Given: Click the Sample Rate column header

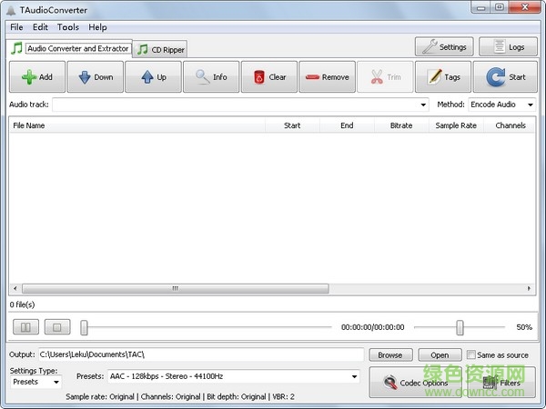Looking at the screenshot, I should (456, 125).
